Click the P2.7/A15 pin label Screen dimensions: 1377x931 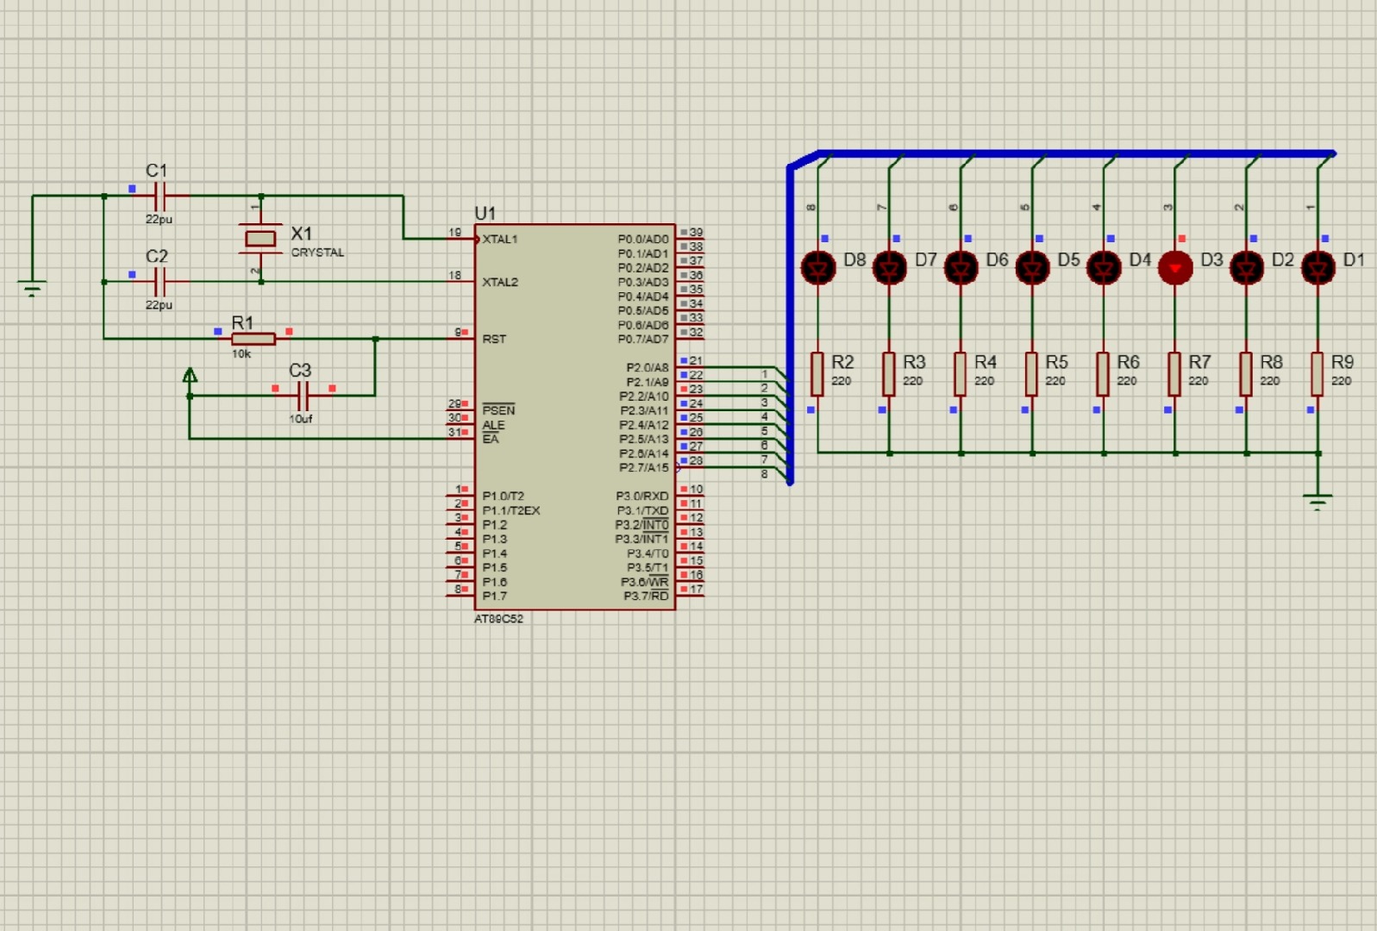[644, 467]
